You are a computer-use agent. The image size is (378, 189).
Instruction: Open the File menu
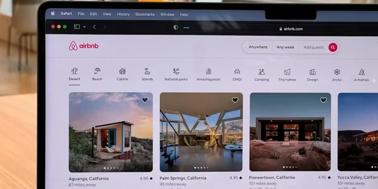(81, 14)
